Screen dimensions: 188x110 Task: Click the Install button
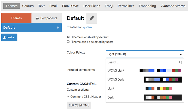click(x=9, y=37)
